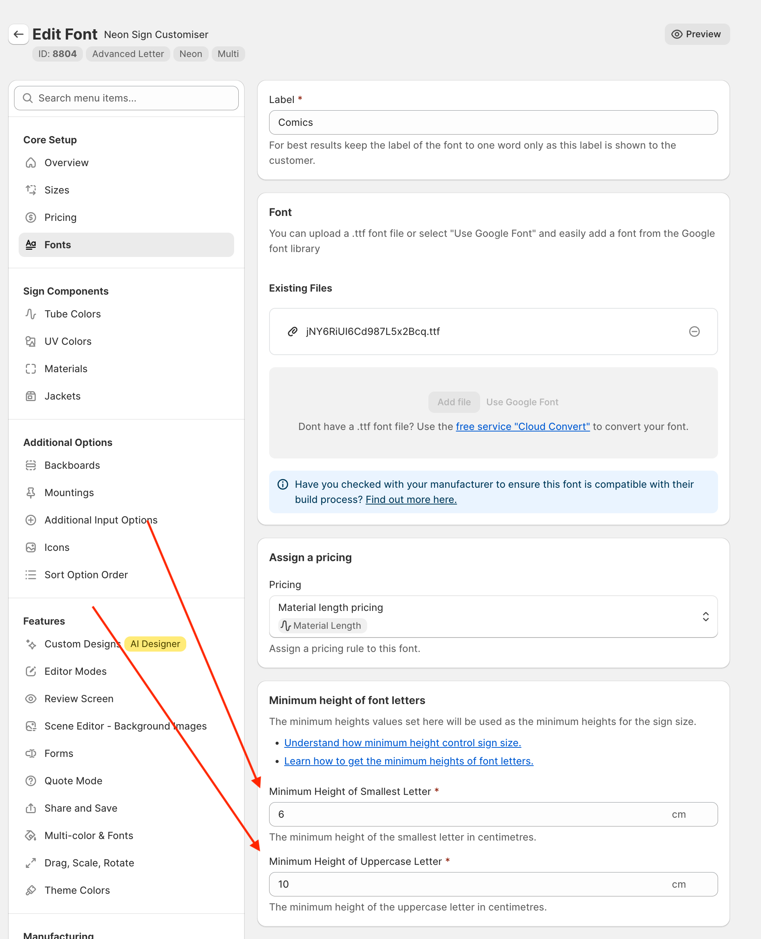Click the Preview eye button
Image resolution: width=761 pixels, height=939 pixels.
tap(696, 34)
